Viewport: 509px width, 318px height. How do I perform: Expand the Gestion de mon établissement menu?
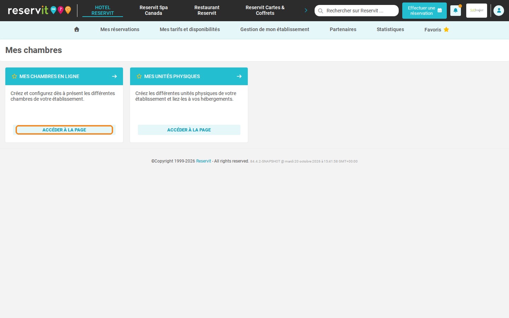click(275, 29)
